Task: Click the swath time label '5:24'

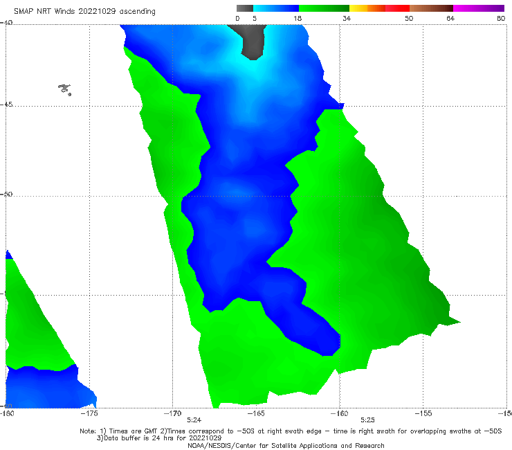Action: tap(194, 420)
